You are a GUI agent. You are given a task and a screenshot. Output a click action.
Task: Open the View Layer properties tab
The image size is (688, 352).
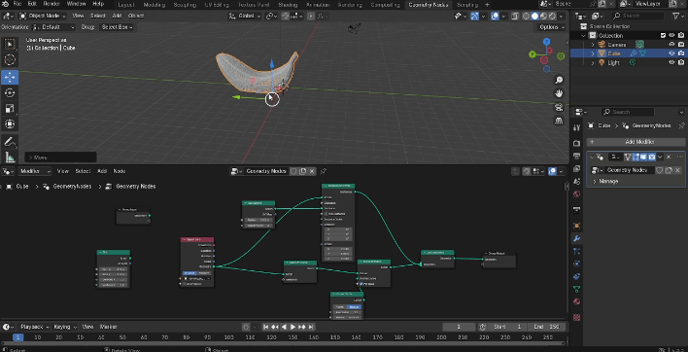[576, 169]
